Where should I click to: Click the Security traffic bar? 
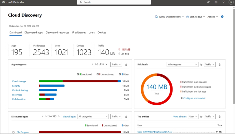[x=52, y=86]
